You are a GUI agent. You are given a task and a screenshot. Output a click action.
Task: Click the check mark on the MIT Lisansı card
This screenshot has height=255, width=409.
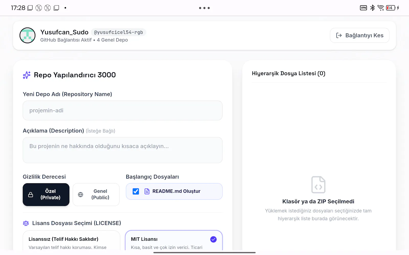(x=213, y=239)
